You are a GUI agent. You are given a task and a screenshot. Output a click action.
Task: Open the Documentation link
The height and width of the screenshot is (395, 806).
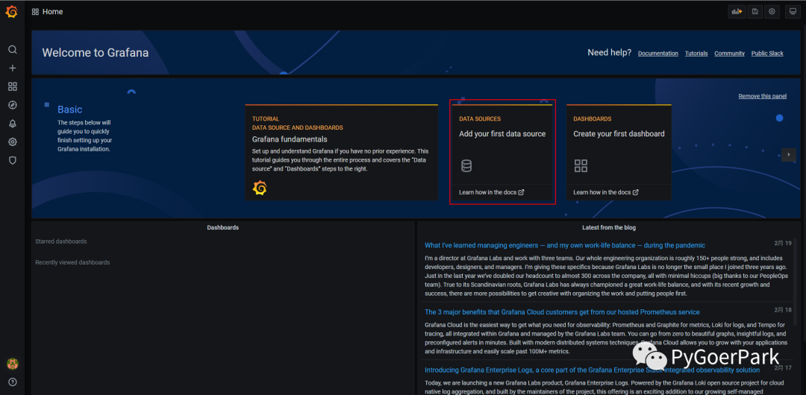click(x=658, y=54)
